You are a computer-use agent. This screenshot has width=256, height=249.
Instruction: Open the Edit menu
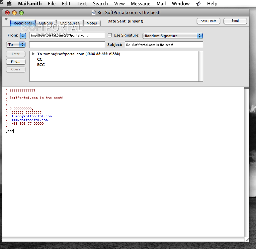[x=66, y=4]
